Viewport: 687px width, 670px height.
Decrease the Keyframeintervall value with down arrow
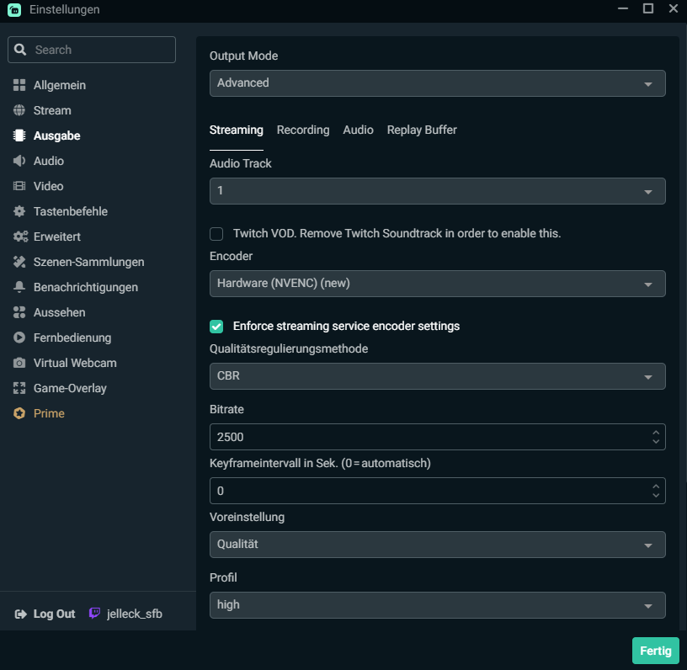pyautogui.click(x=656, y=495)
